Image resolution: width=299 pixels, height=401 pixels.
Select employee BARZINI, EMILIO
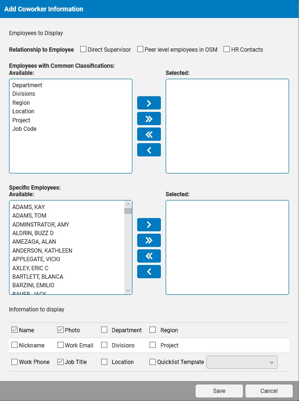[33, 285]
